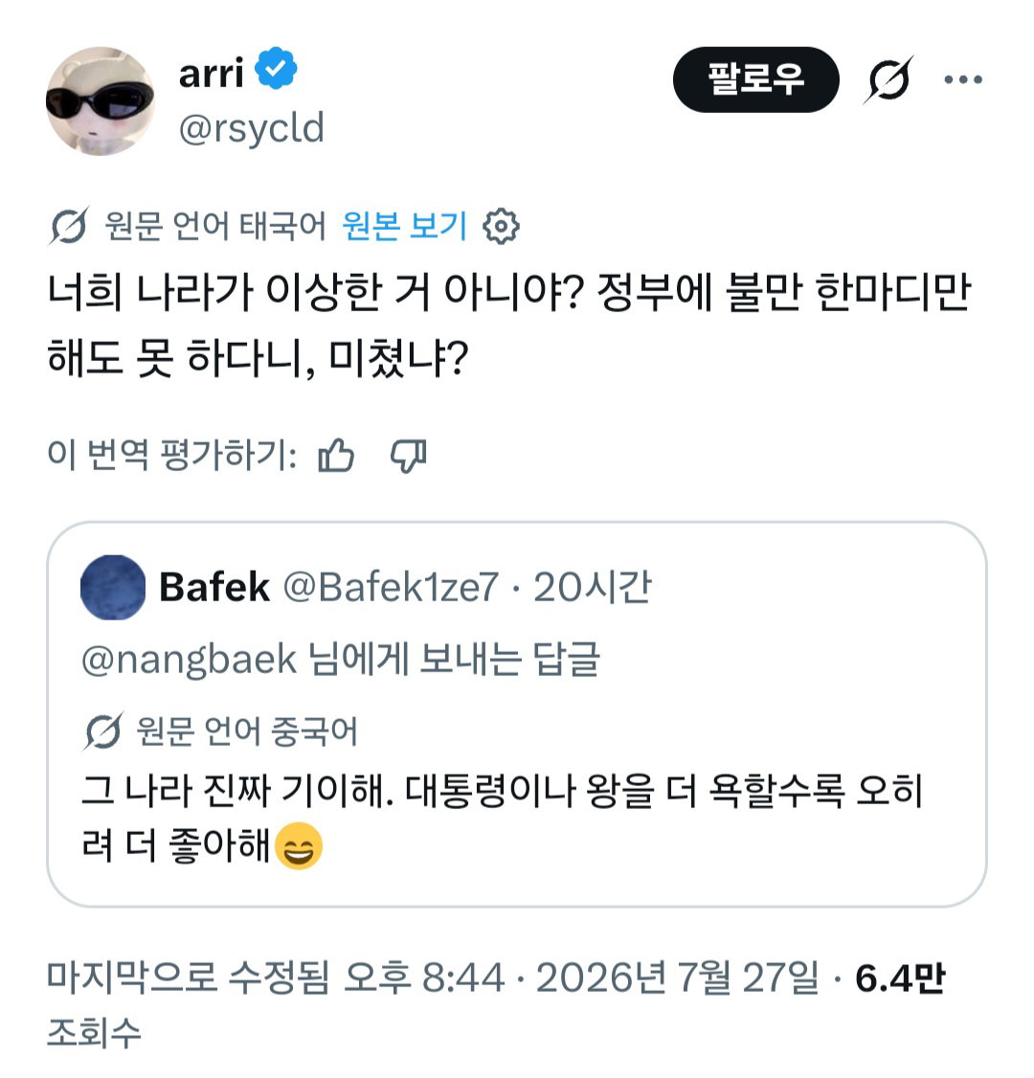Follow arri with the 팔로우 button
Screen dimensions: 1034x1078
pos(755,79)
